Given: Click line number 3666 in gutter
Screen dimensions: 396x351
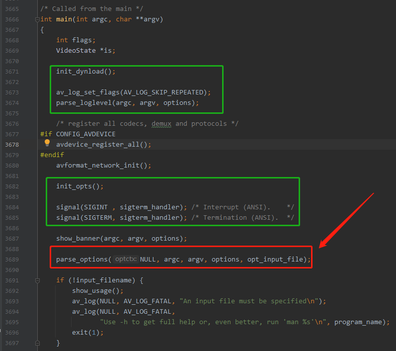Looking at the screenshot, I should tap(12, 19).
